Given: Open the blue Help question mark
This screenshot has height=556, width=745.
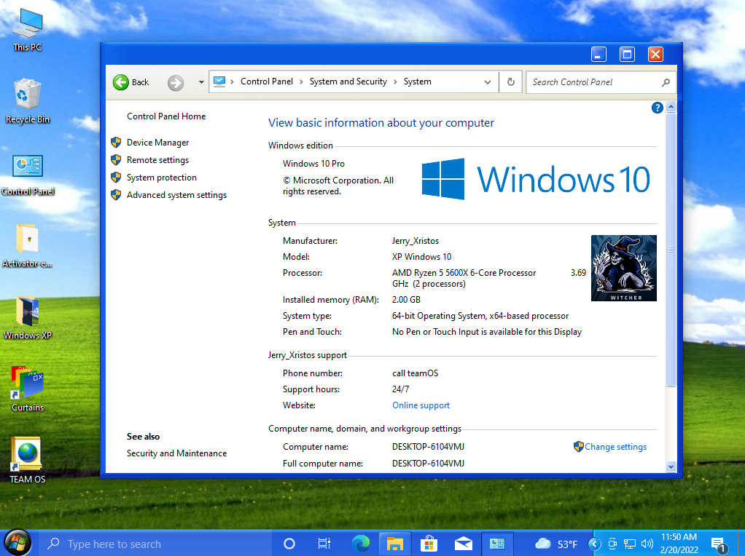Looking at the screenshot, I should (x=657, y=108).
